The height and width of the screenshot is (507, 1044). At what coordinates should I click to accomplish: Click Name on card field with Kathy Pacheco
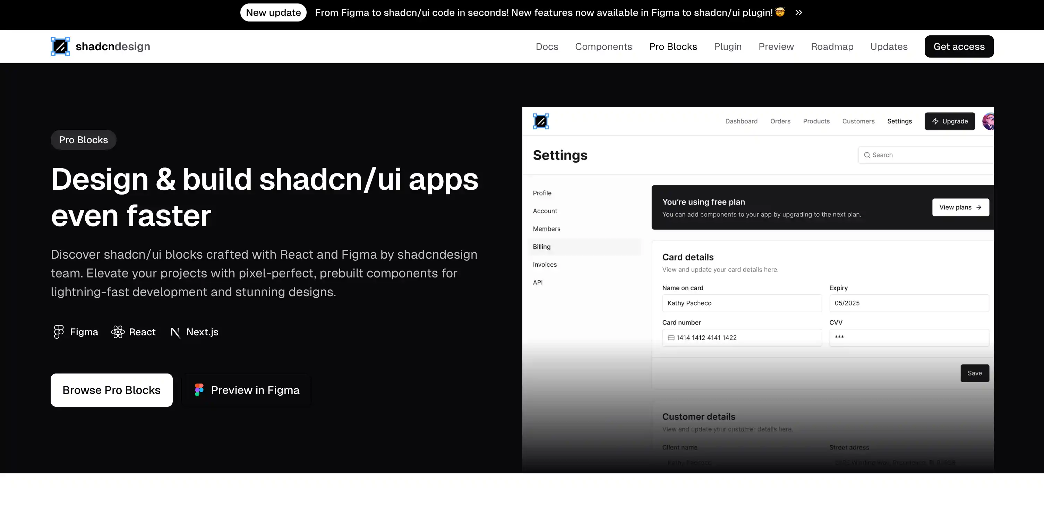742,303
